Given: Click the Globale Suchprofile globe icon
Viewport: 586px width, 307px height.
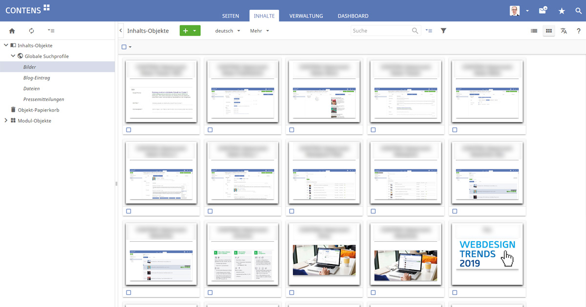Looking at the screenshot, I should (x=21, y=56).
